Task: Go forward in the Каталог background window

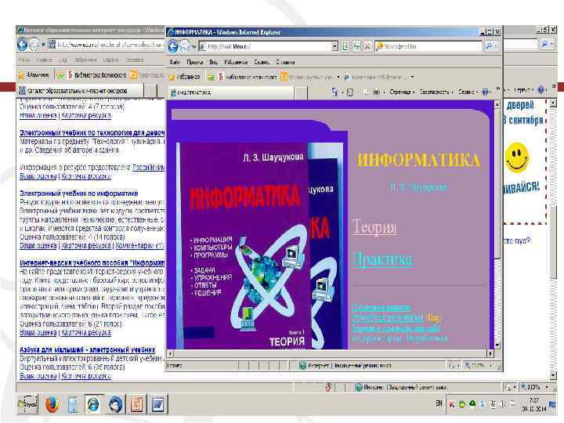Action: click(x=34, y=45)
